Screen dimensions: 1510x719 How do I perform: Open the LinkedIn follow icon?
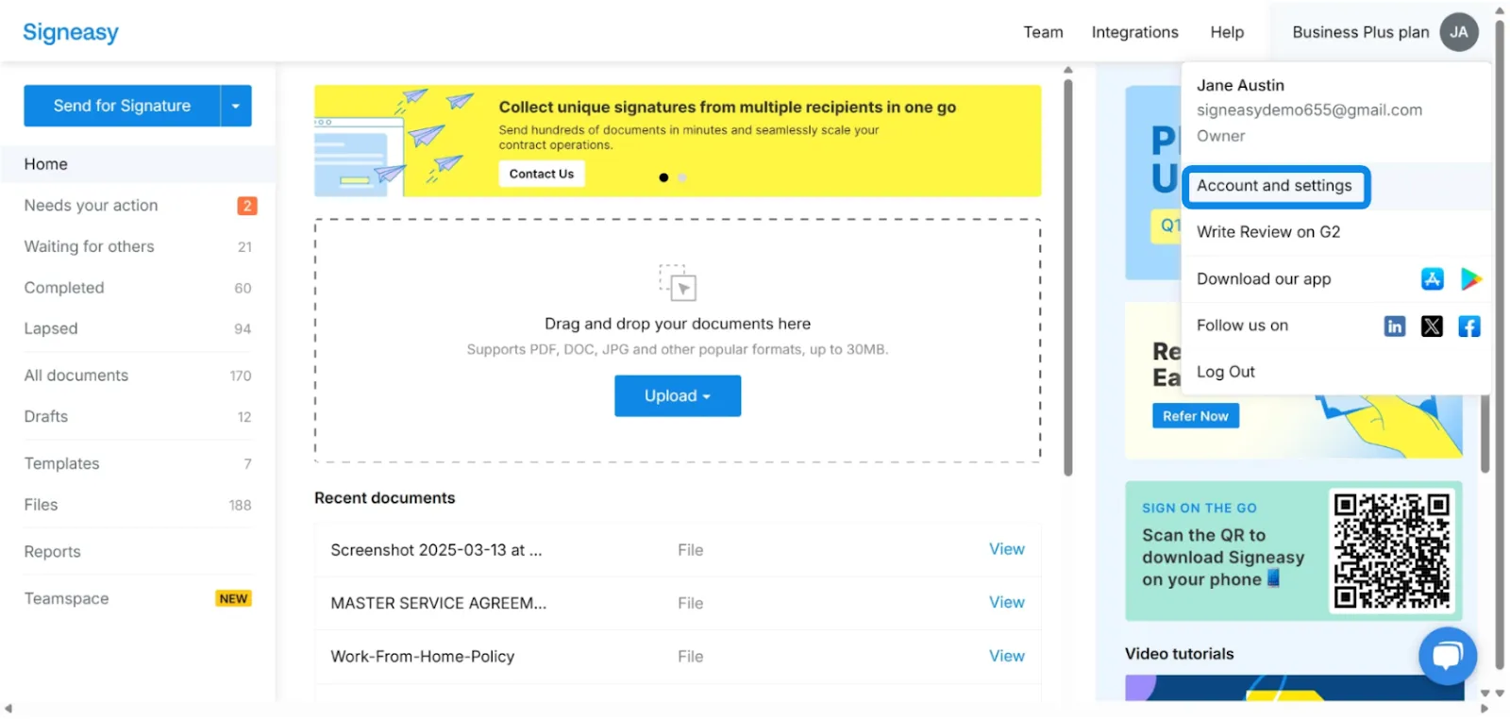[x=1394, y=326]
